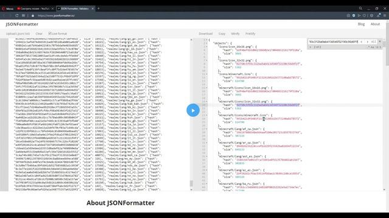Screen dimensions: 389x218
Task: Add page to bookmarks with heart icon
Action: (x=364, y=16)
